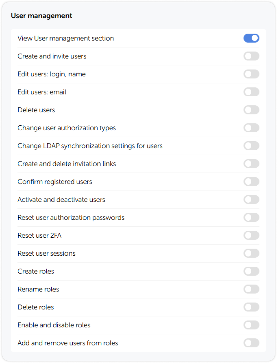The image size is (277, 363).
Task: Enable Create roles permission
Action: tap(251, 271)
